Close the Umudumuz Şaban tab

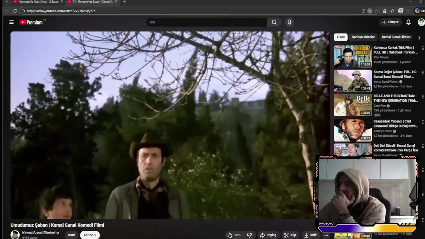(116, 2)
